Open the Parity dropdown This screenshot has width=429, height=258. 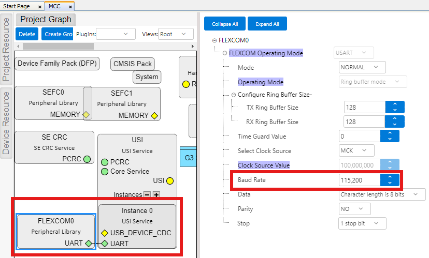pos(355,209)
